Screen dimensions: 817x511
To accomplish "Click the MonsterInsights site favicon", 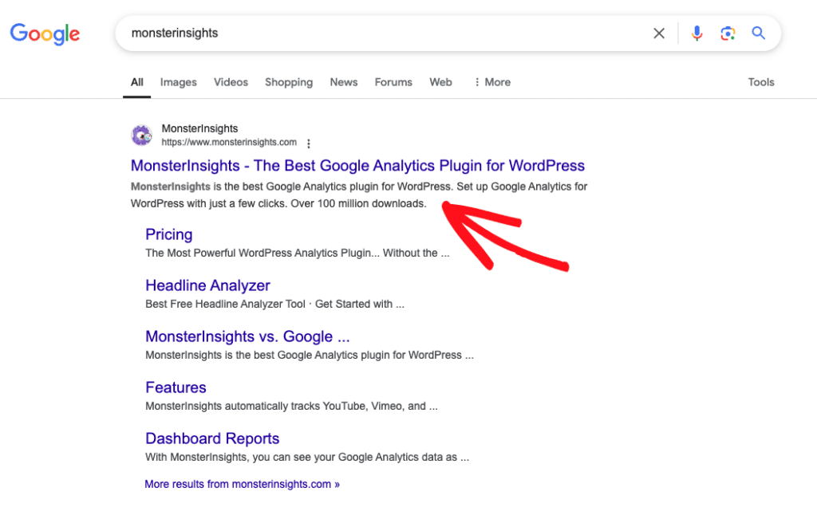I will 141,136.
